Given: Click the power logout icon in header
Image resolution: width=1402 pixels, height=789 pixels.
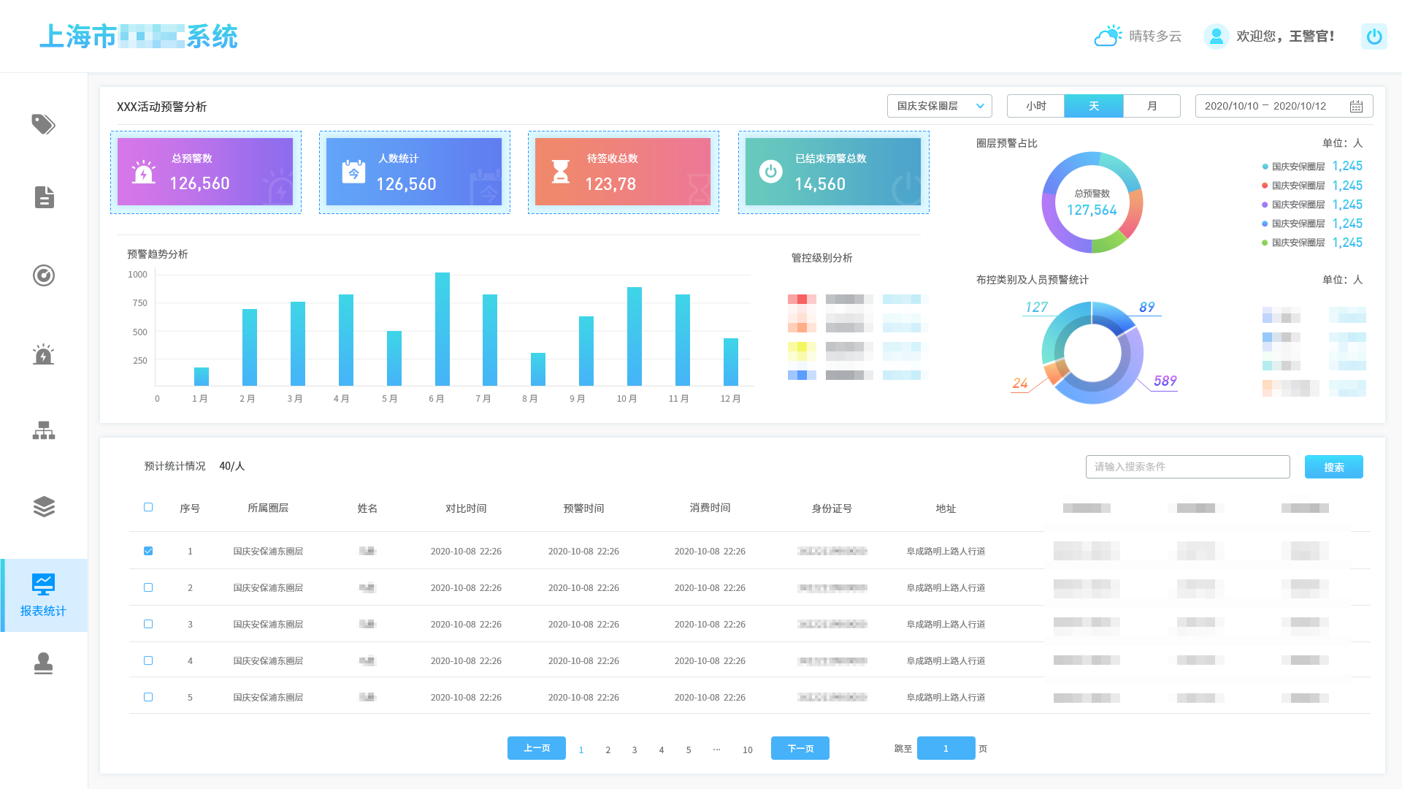Looking at the screenshot, I should coord(1374,37).
